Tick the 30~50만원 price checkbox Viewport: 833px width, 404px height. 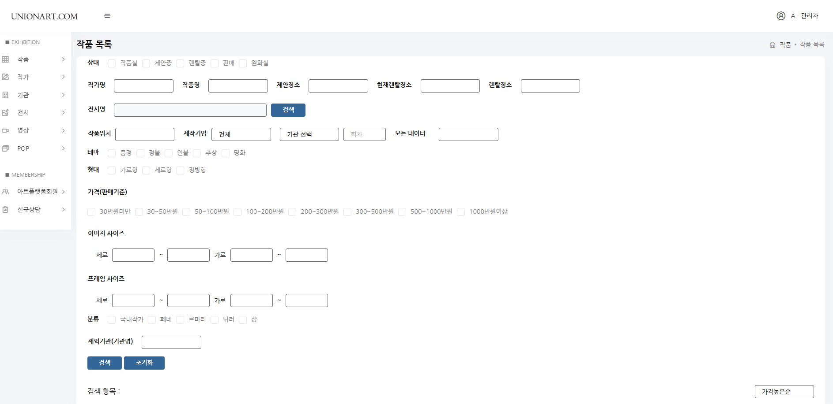[139, 212]
